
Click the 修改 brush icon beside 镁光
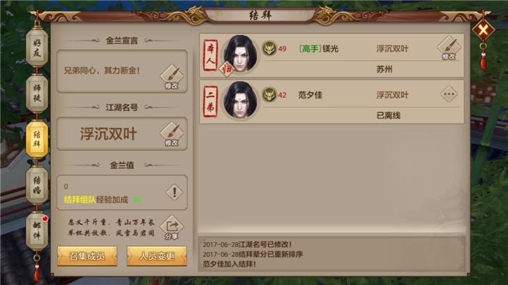[x=449, y=48]
